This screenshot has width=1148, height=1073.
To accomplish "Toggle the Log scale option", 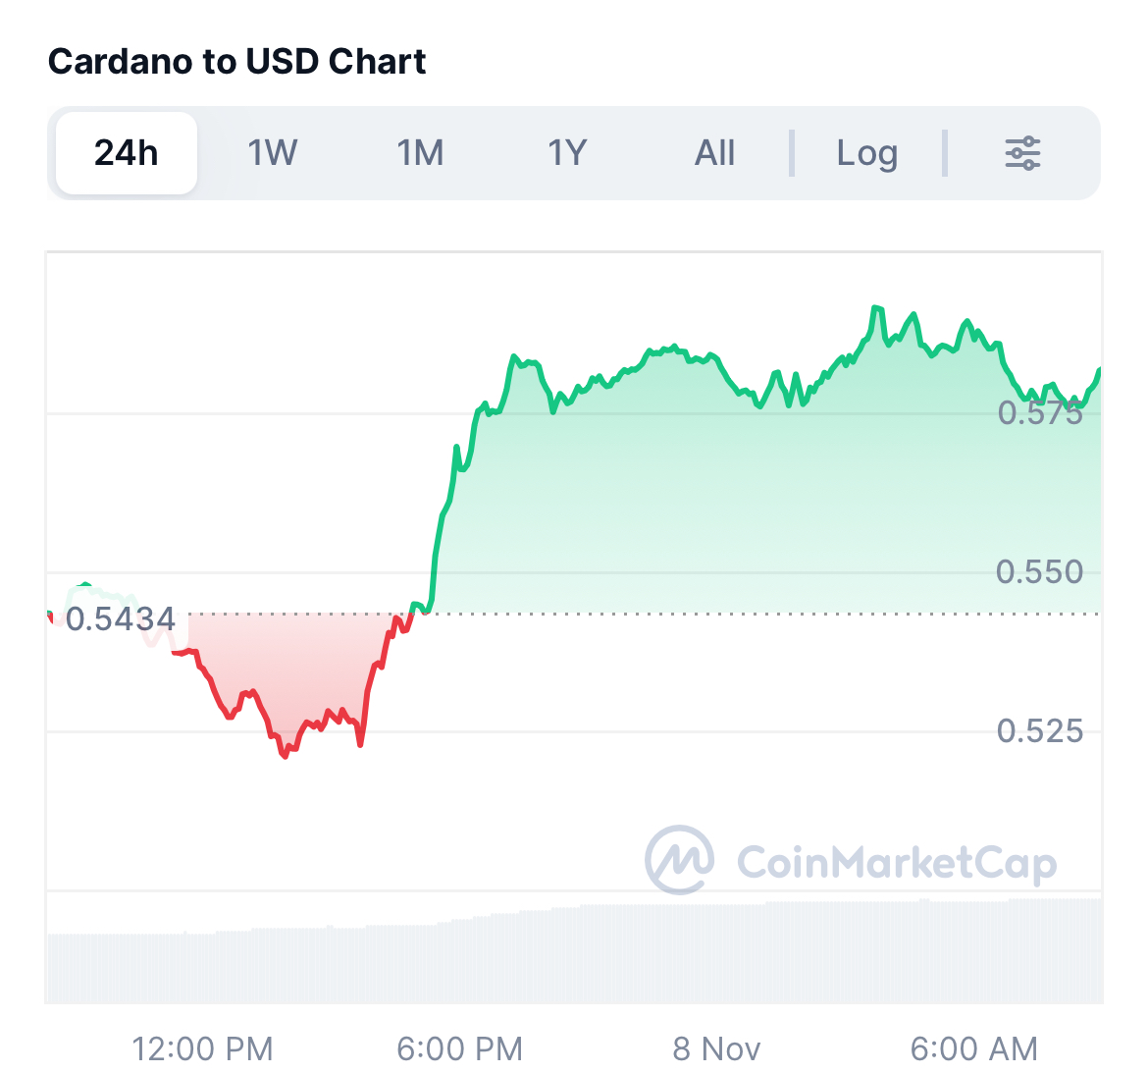I will click(x=866, y=153).
